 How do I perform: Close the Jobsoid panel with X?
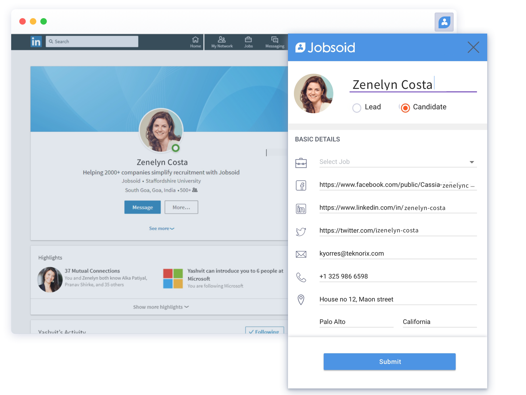473,47
